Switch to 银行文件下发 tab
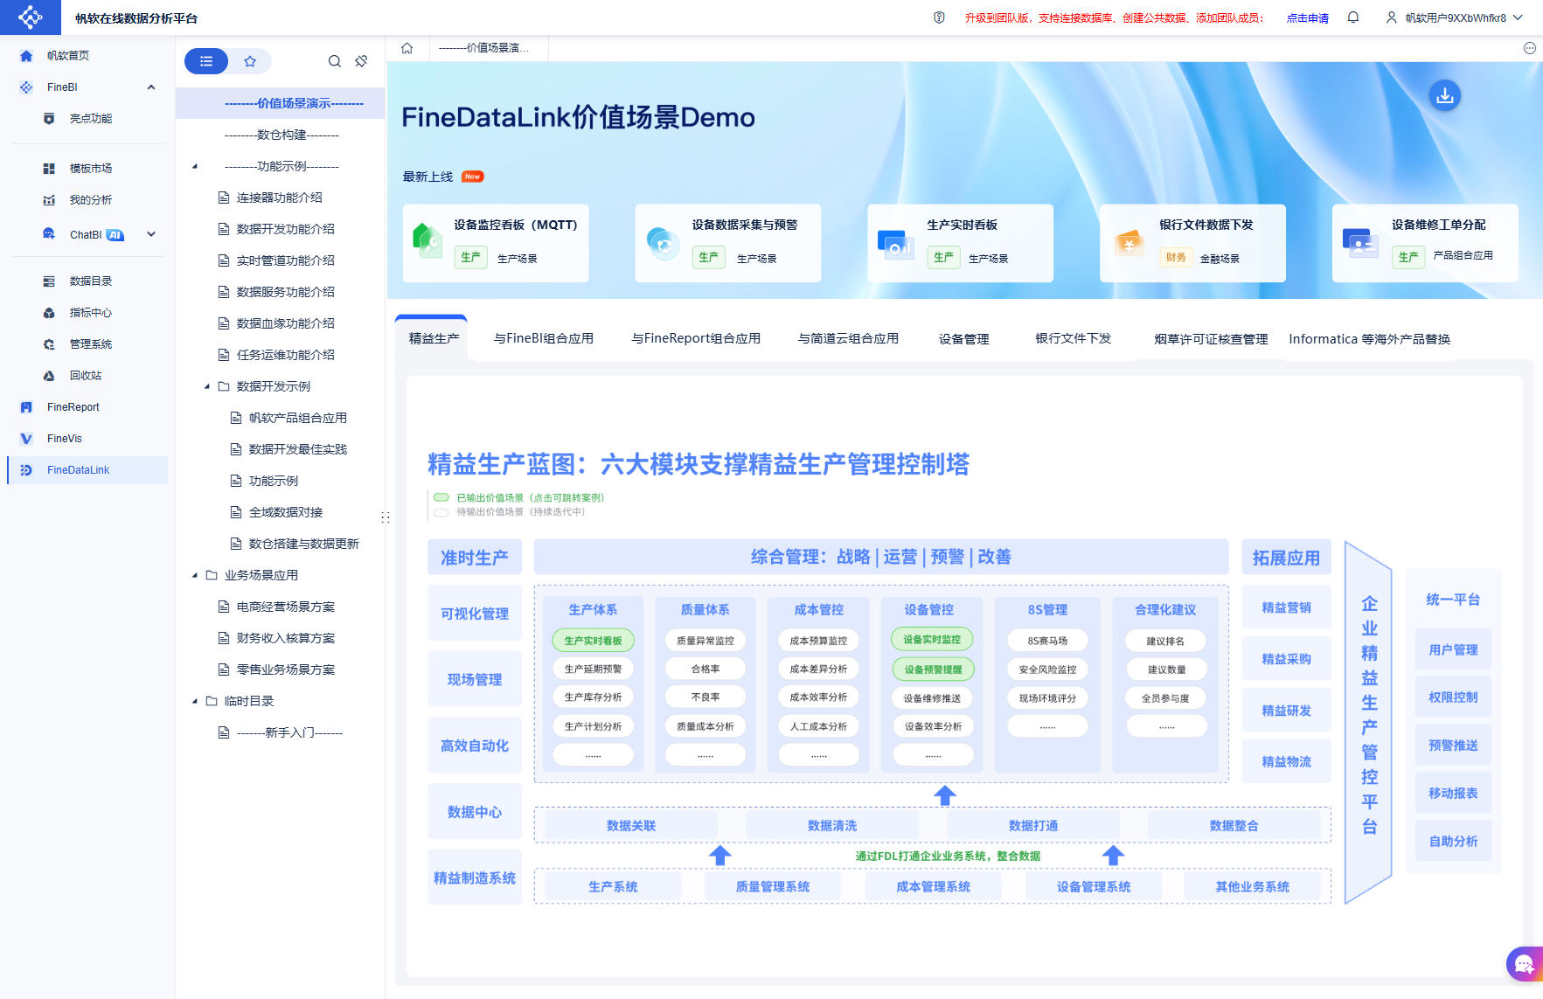Viewport: 1543px width, 999px height. pyautogui.click(x=1073, y=338)
